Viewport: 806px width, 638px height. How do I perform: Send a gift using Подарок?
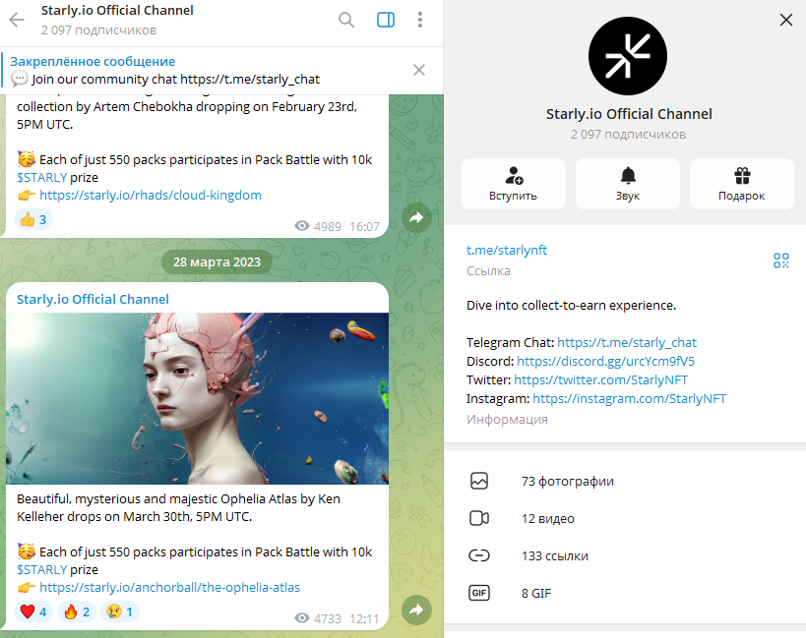(x=741, y=184)
